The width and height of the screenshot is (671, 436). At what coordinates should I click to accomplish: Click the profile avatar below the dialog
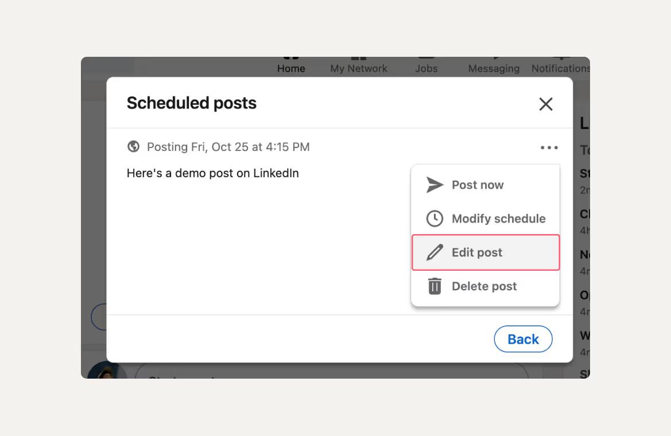(107, 371)
